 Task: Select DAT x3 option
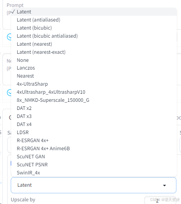click(x=94, y=116)
